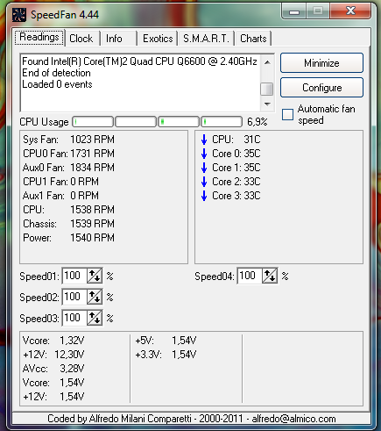Image resolution: width=381 pixels, height=431 pixels.
Task: Click the log scrollbar down arrow
Action: pos(267,104)
